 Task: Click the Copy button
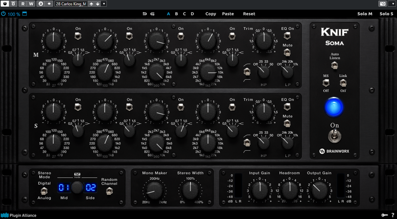point(211,14)
